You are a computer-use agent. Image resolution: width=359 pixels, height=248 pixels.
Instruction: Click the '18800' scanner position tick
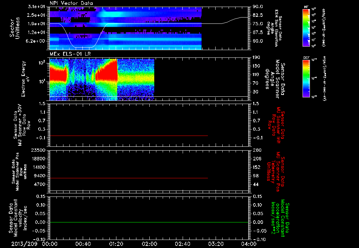coord(38,159)
